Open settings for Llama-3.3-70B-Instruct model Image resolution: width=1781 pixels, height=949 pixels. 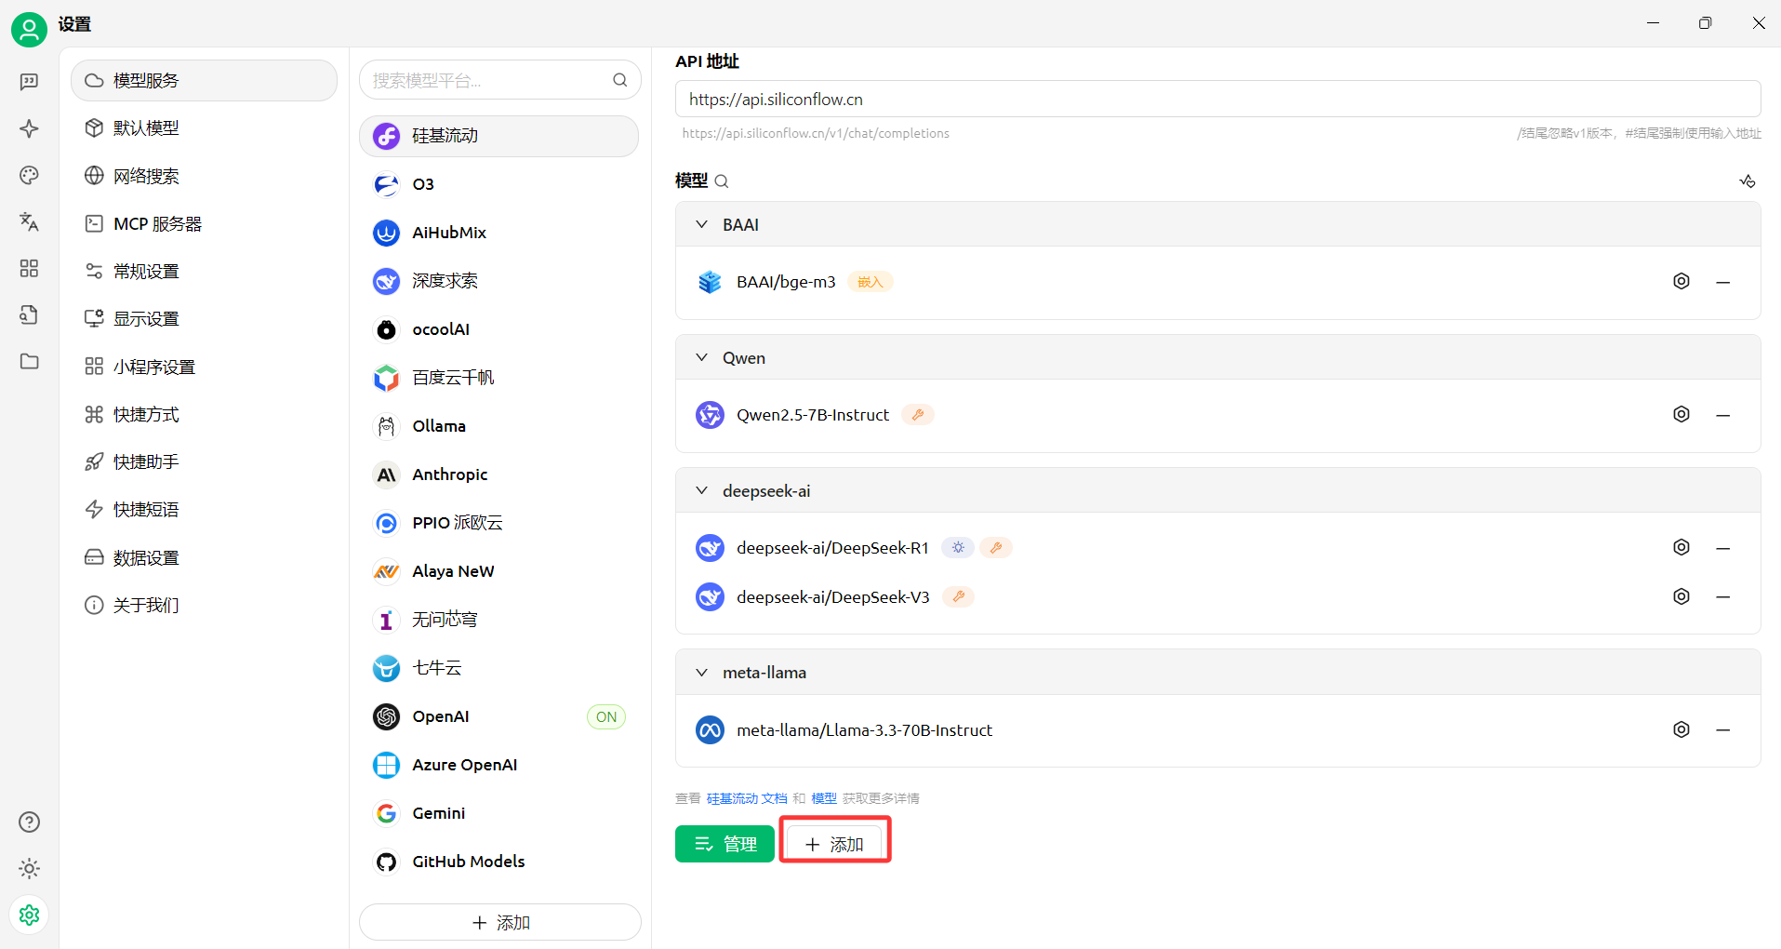tap(1681, 729)
